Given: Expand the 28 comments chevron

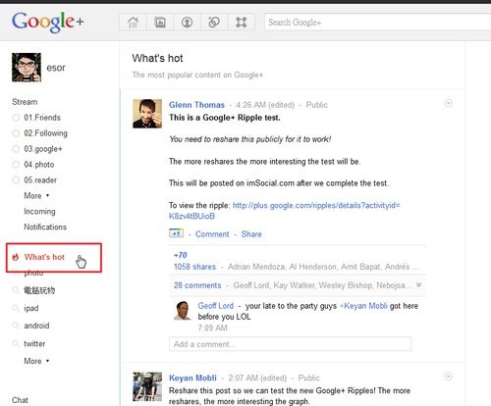Looking at the screenshot, I should click(x=418, y=285).
